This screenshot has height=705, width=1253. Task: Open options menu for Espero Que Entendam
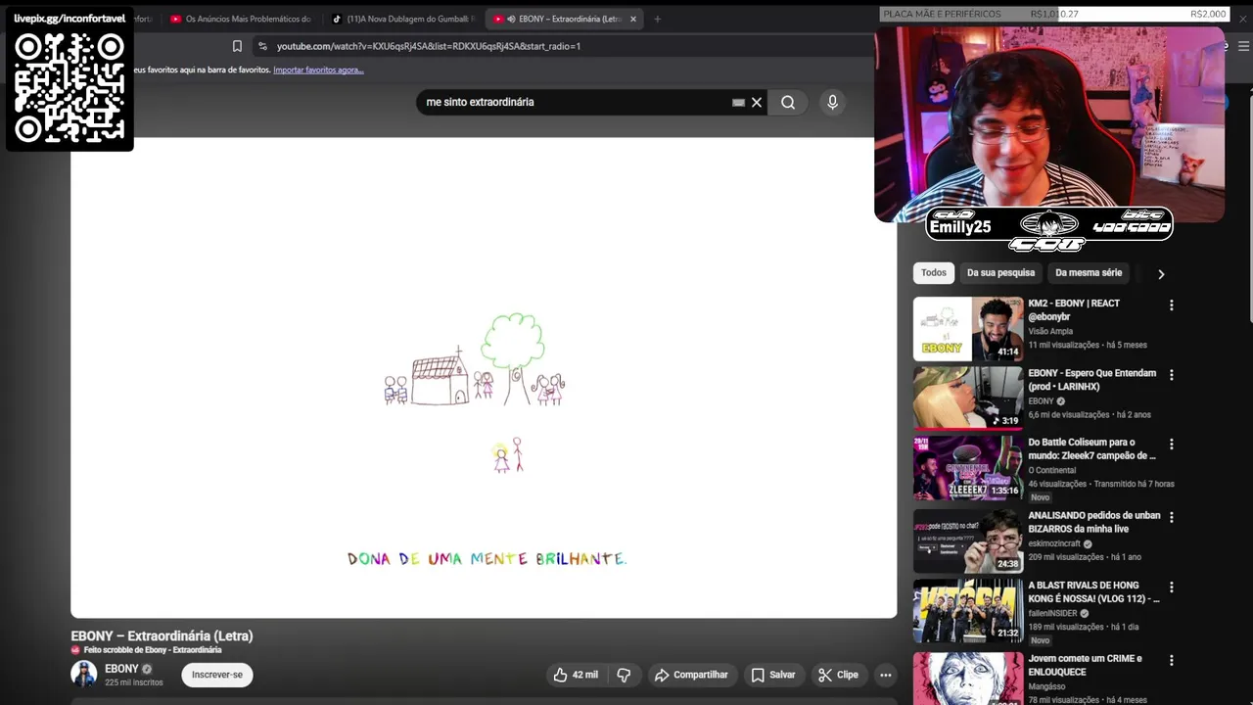pyautogui.click(x=1171, y=375)
